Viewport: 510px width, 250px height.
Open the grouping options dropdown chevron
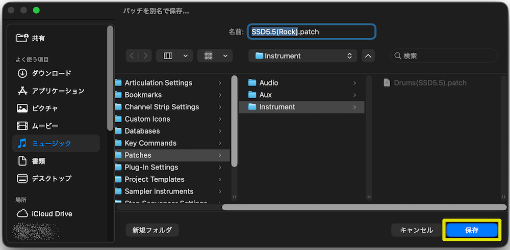(225, 56)
